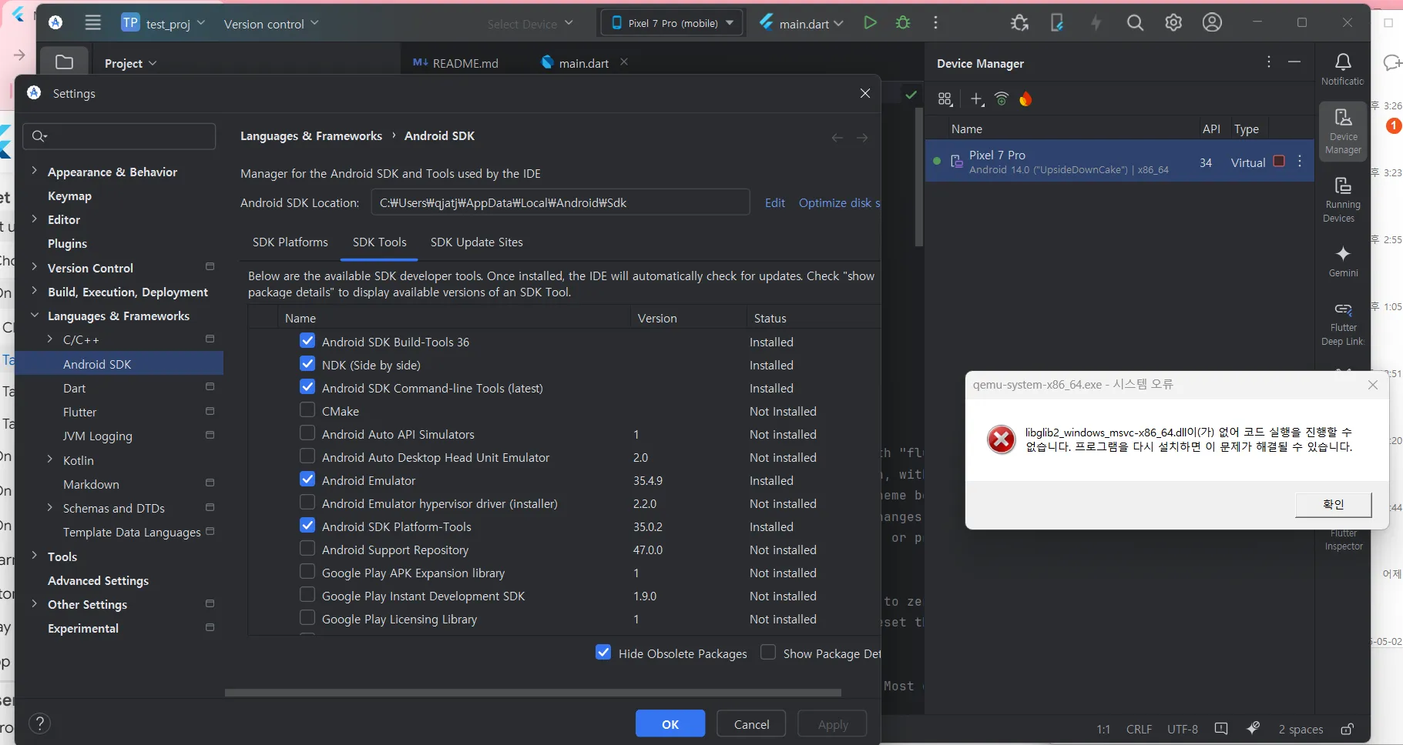Open Version control menu
The height and width of the screenshot is (745, 1403).
click(x=270, y=24)
